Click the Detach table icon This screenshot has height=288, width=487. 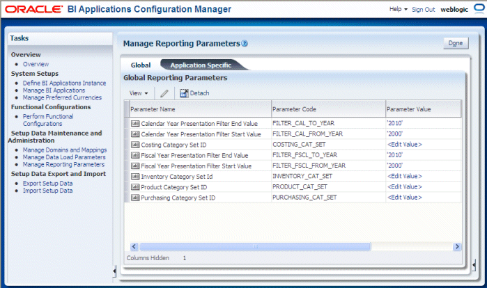184,93
